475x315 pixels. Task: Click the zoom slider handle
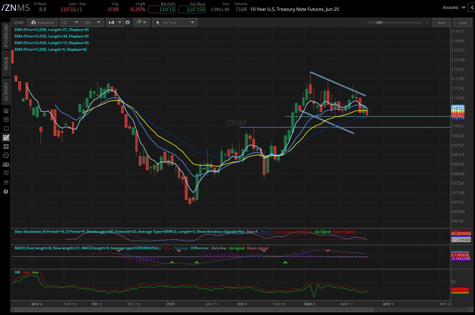coord(379,22)
